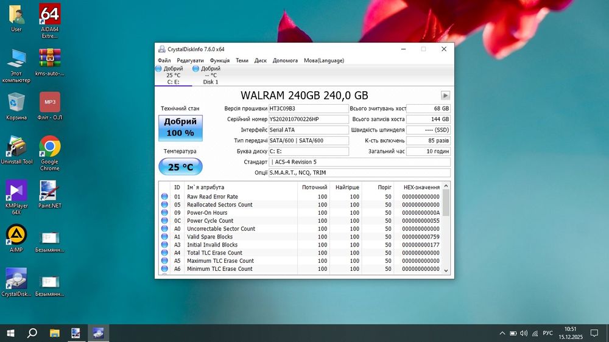Click the 144 GB host writes value
Screen dimensions: 609x342
pos(428,119)
